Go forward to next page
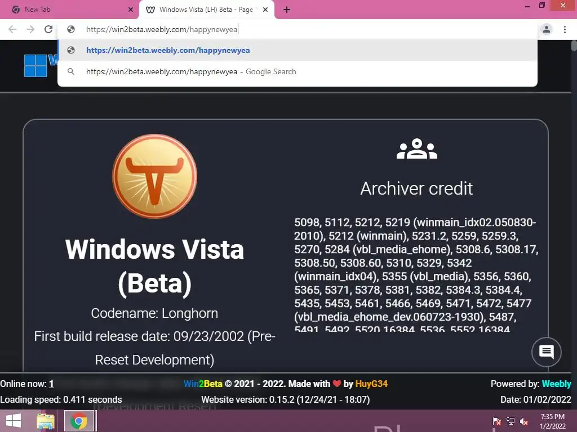The width and height of the screenshot is (577, 432). [30, 29]
